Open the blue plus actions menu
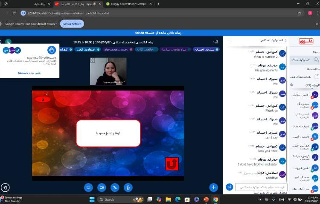 213,187
